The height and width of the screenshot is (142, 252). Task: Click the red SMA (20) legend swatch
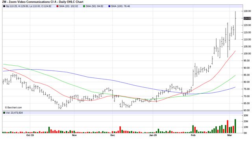click(57, 6)
